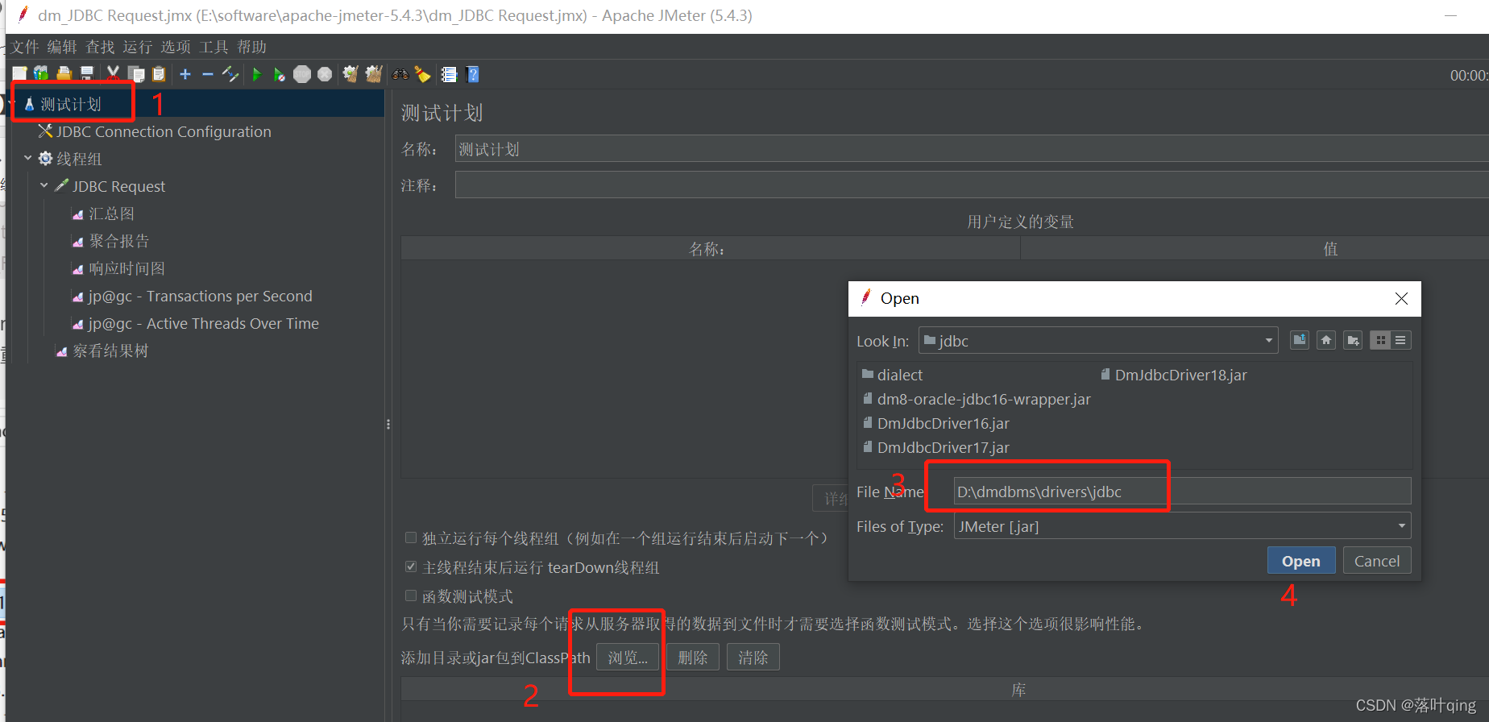Collapse the JDBC Request tree node
The height and width of the screenshot is (722, 1489).
(44, 185)
